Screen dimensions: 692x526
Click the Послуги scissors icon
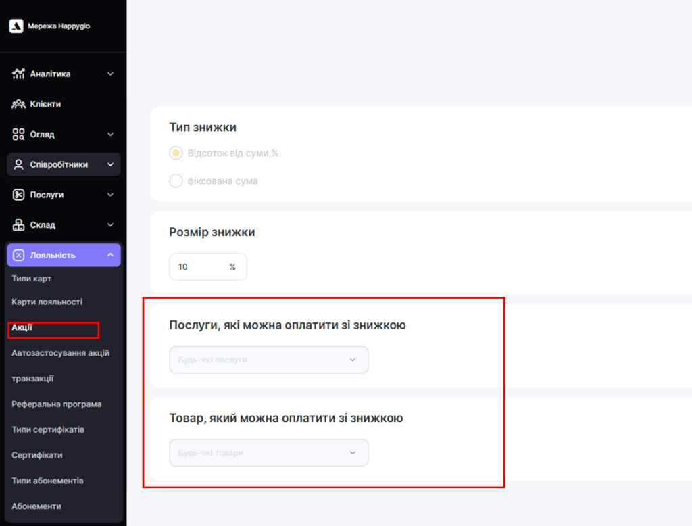[x=19, y=195]
